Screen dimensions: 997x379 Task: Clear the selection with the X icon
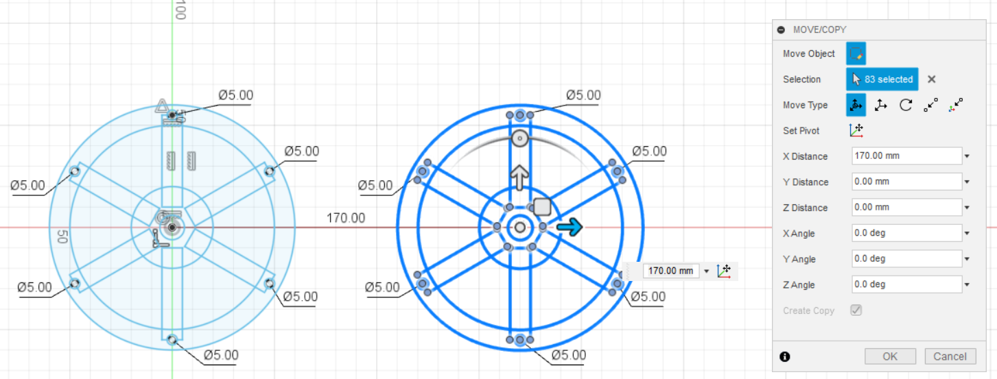932,80
